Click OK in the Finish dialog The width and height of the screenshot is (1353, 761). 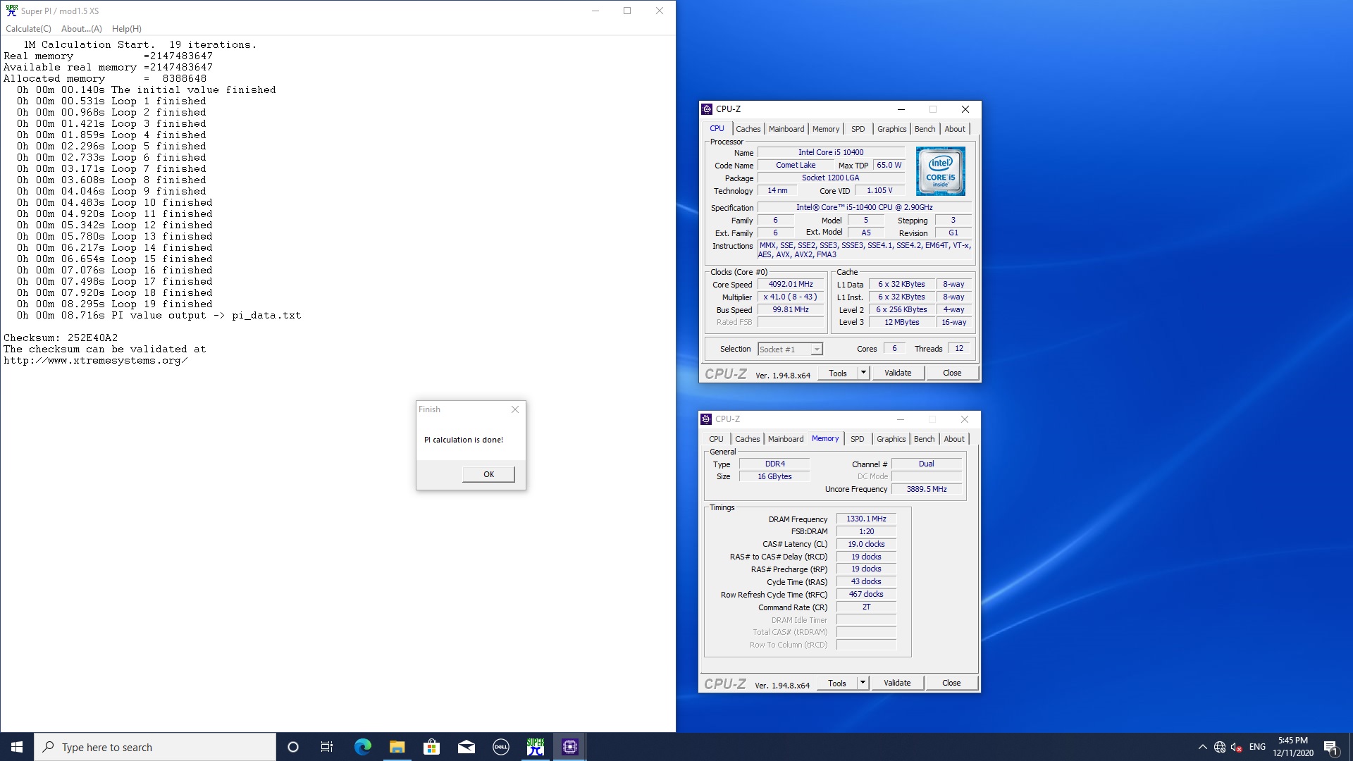[488, 474]
